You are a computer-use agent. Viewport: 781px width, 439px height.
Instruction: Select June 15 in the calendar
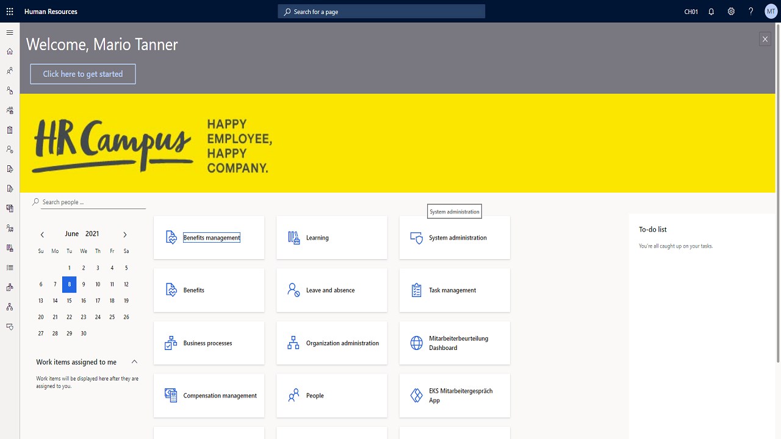[70, 301]
